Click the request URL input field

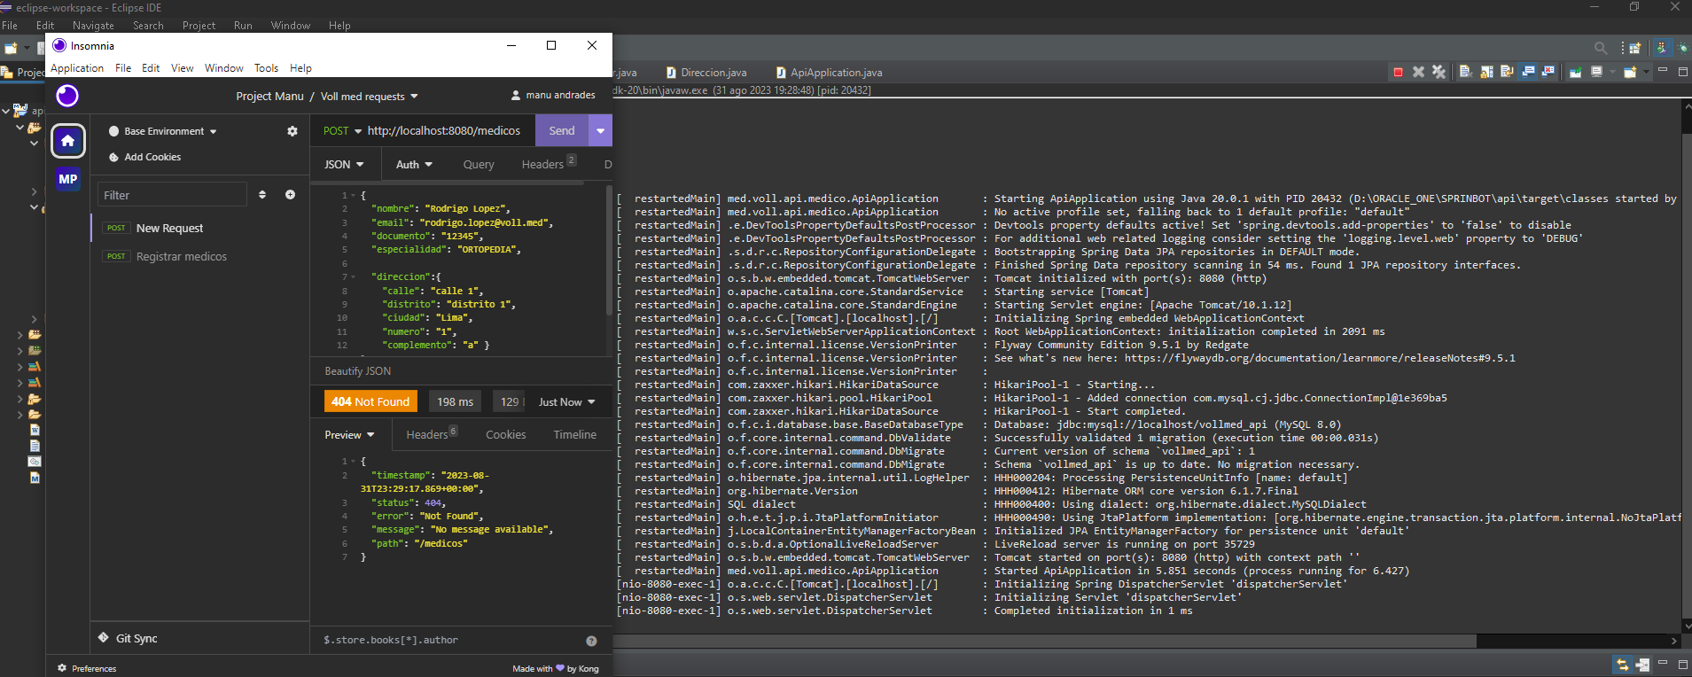[x=444, y=131]
